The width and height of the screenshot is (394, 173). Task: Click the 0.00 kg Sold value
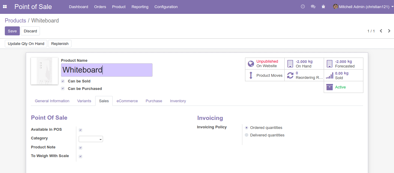(342, 73)
